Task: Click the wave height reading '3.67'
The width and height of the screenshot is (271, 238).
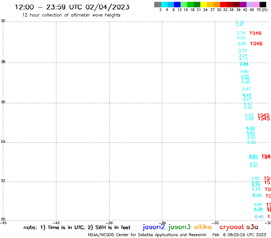Action: pyautogui.click(x=246, y=89)
